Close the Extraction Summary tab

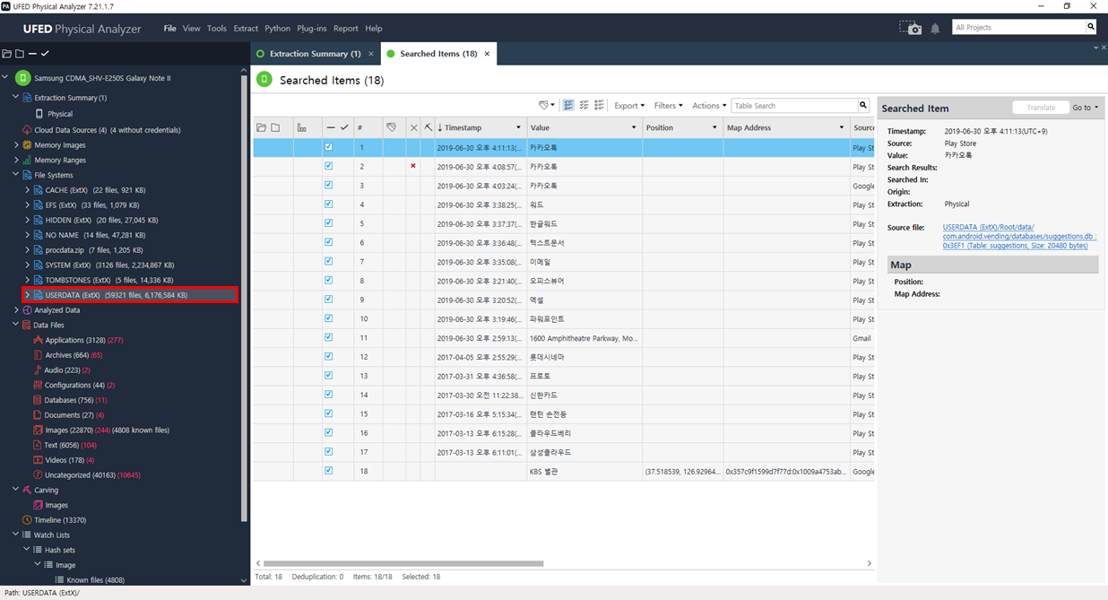pos(371,54)
